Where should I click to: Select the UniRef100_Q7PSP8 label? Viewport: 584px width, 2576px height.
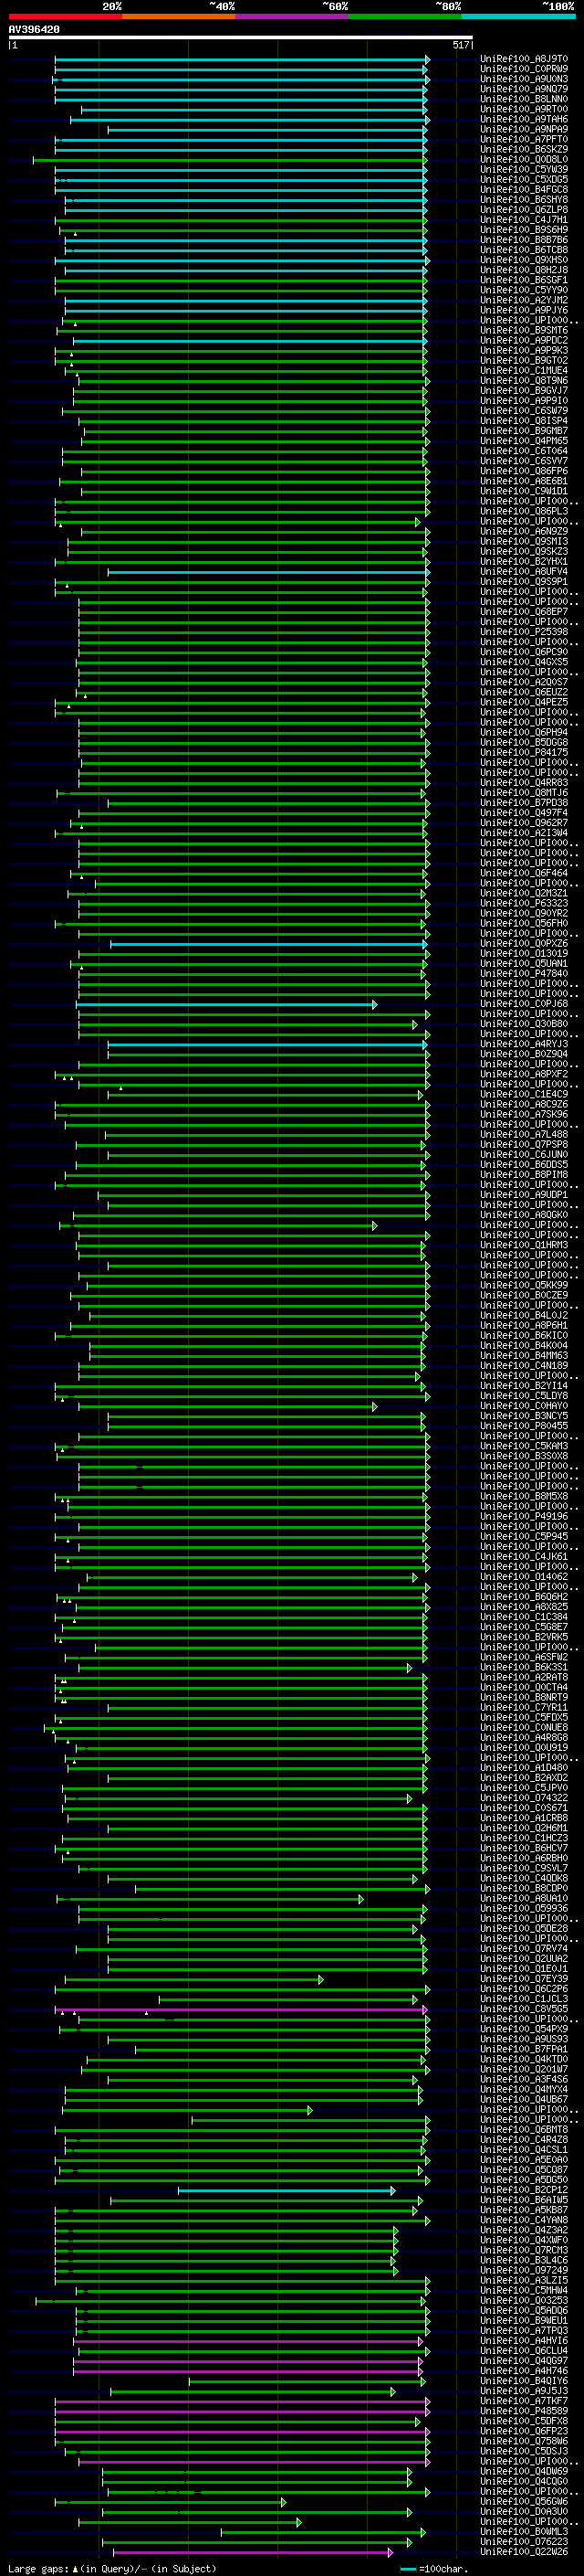tap(524, 1144)
